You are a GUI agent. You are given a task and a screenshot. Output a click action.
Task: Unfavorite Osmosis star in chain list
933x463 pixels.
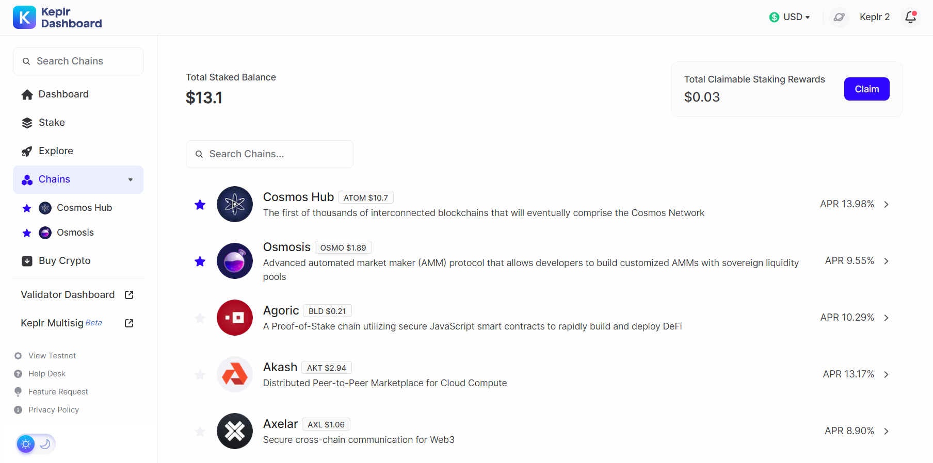[x=200, y=261]
